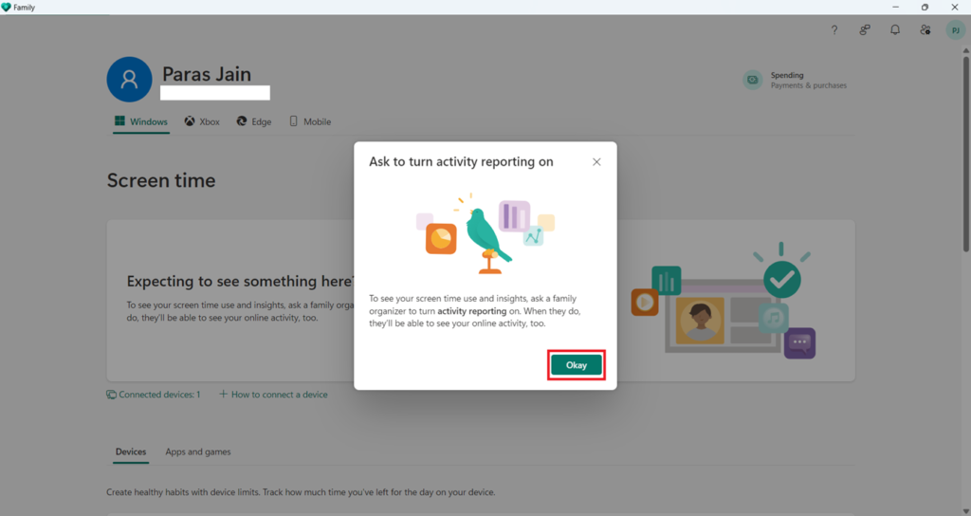Image resolution: width=971 pixels, height=516 pixels.
Task: Click 'Expecting to see something here' heading
Action: [240, 281]
